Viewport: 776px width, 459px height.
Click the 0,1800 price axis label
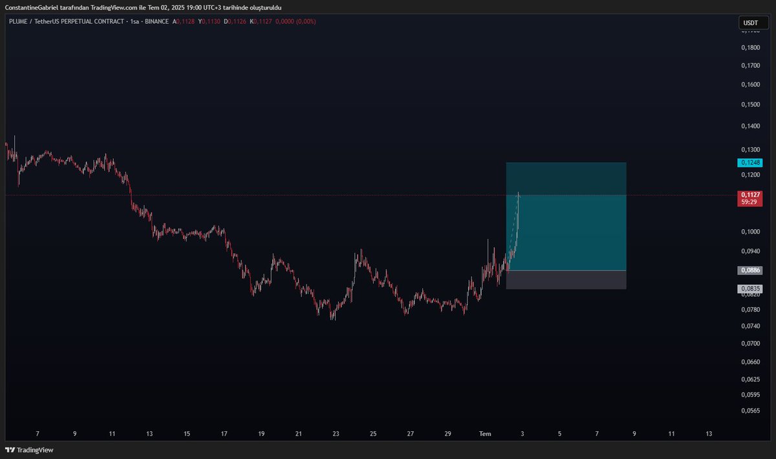pyautogui.click(x=750, y=47)
